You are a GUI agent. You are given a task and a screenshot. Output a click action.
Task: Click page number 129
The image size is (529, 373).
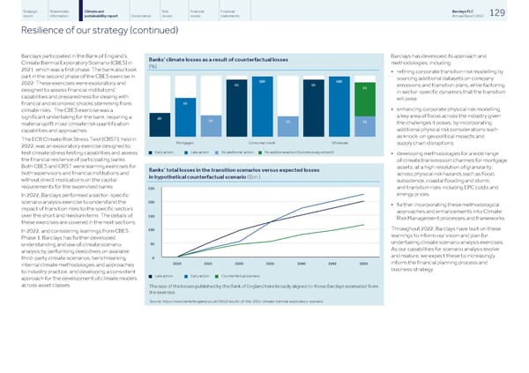point(510,12)
